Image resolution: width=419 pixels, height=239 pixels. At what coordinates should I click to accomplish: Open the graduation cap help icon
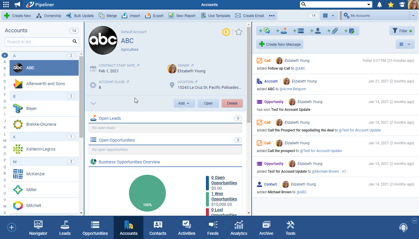pos(401,4)
